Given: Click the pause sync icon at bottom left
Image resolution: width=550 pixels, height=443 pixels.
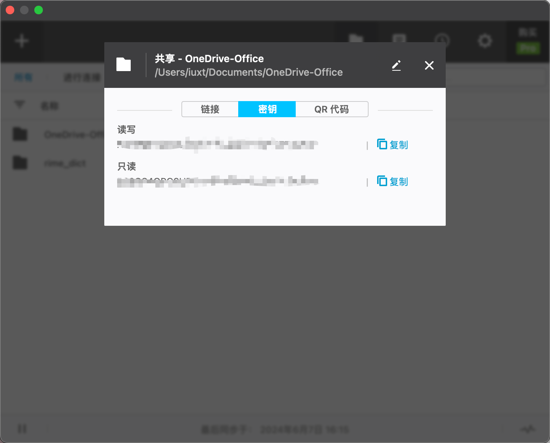Looking at the screenshot, I should tap(22, 429).
